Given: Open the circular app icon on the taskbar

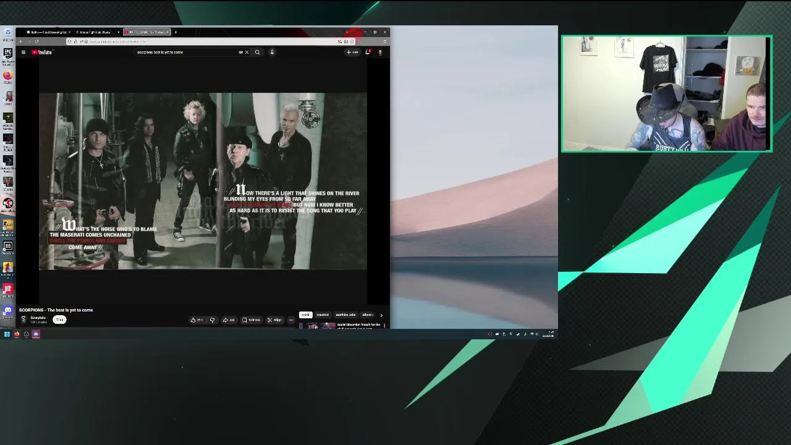Looking at the screenshot, I should pyautogui.click(x=26, y=334).
